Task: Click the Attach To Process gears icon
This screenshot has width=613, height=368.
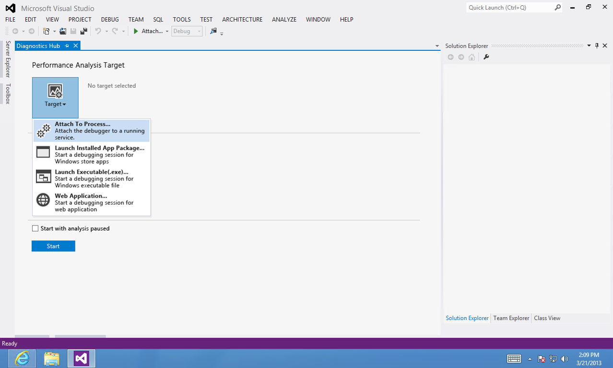Action: pyautogui.click(x=44, y=131)
